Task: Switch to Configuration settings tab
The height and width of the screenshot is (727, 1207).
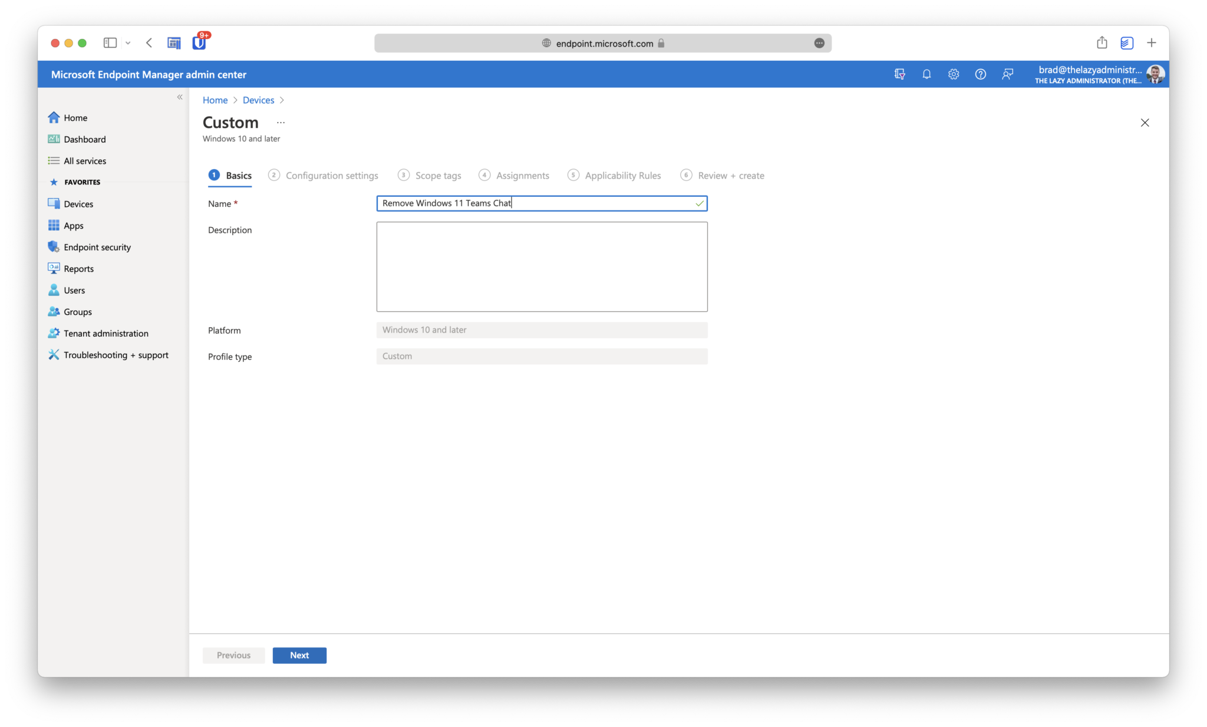Action: click(x=323, y=175)
